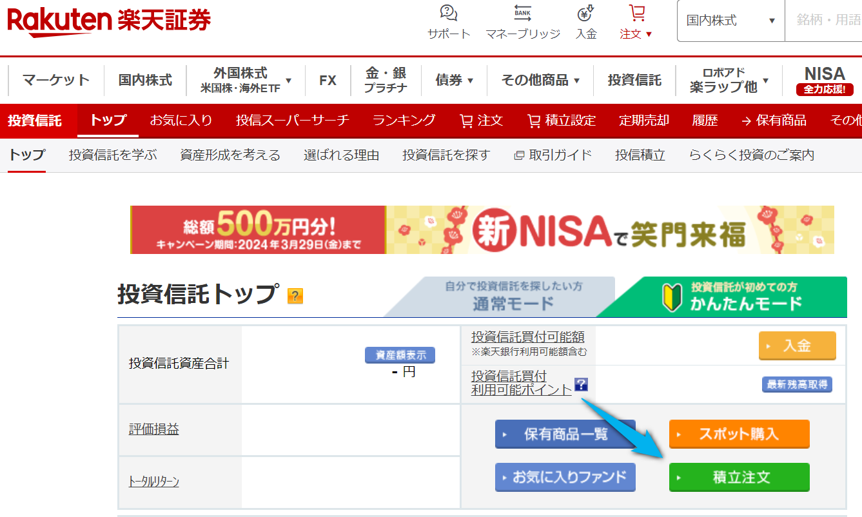The width and height of the screenshot is (862, 517).
Task: Open the マーケット menu
Action: coord(56,80)
